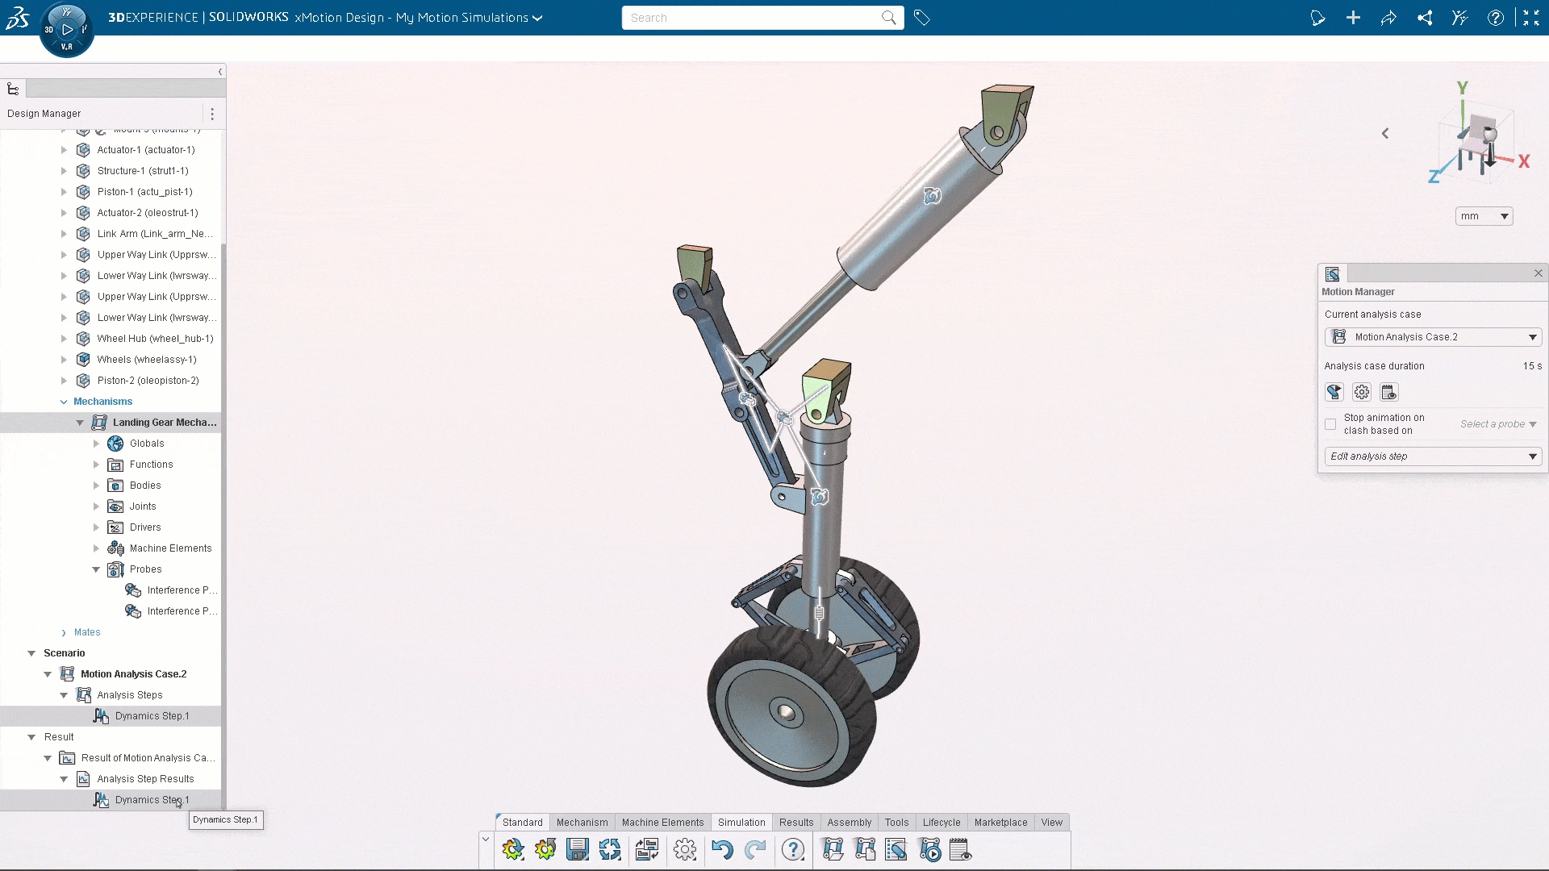Collapse the Probes tree node
This screenshot has width=1549, height=871.
[x=96, y=569]
